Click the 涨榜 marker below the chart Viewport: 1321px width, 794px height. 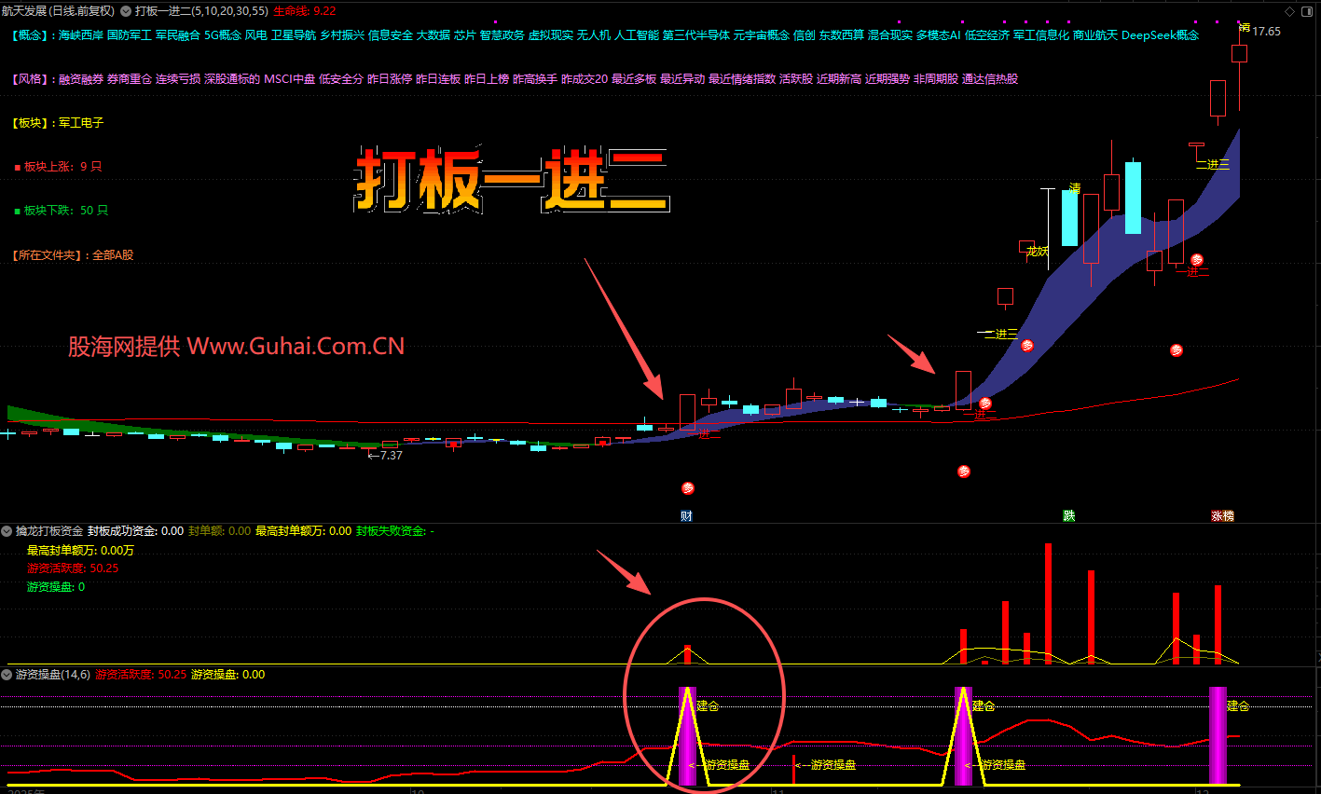(x=1222, y=516)
